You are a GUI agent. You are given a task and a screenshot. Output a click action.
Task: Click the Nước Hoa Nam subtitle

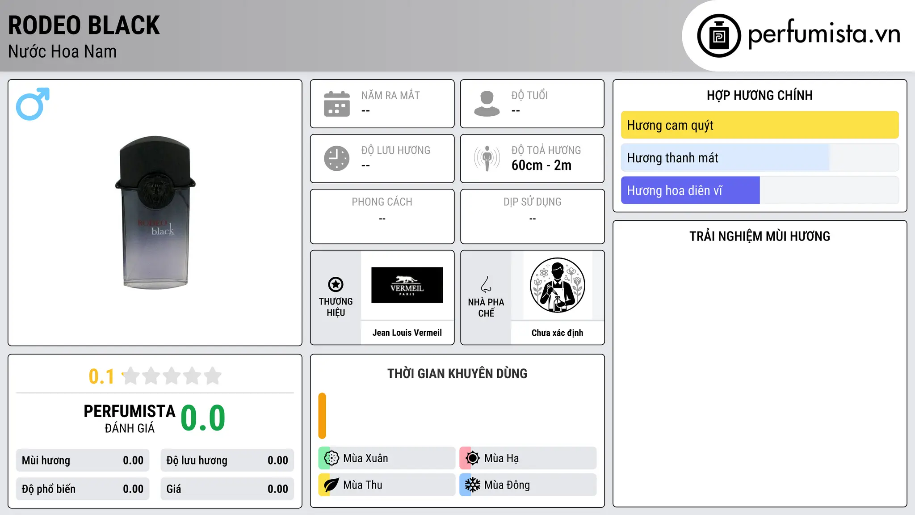(63, 51)
